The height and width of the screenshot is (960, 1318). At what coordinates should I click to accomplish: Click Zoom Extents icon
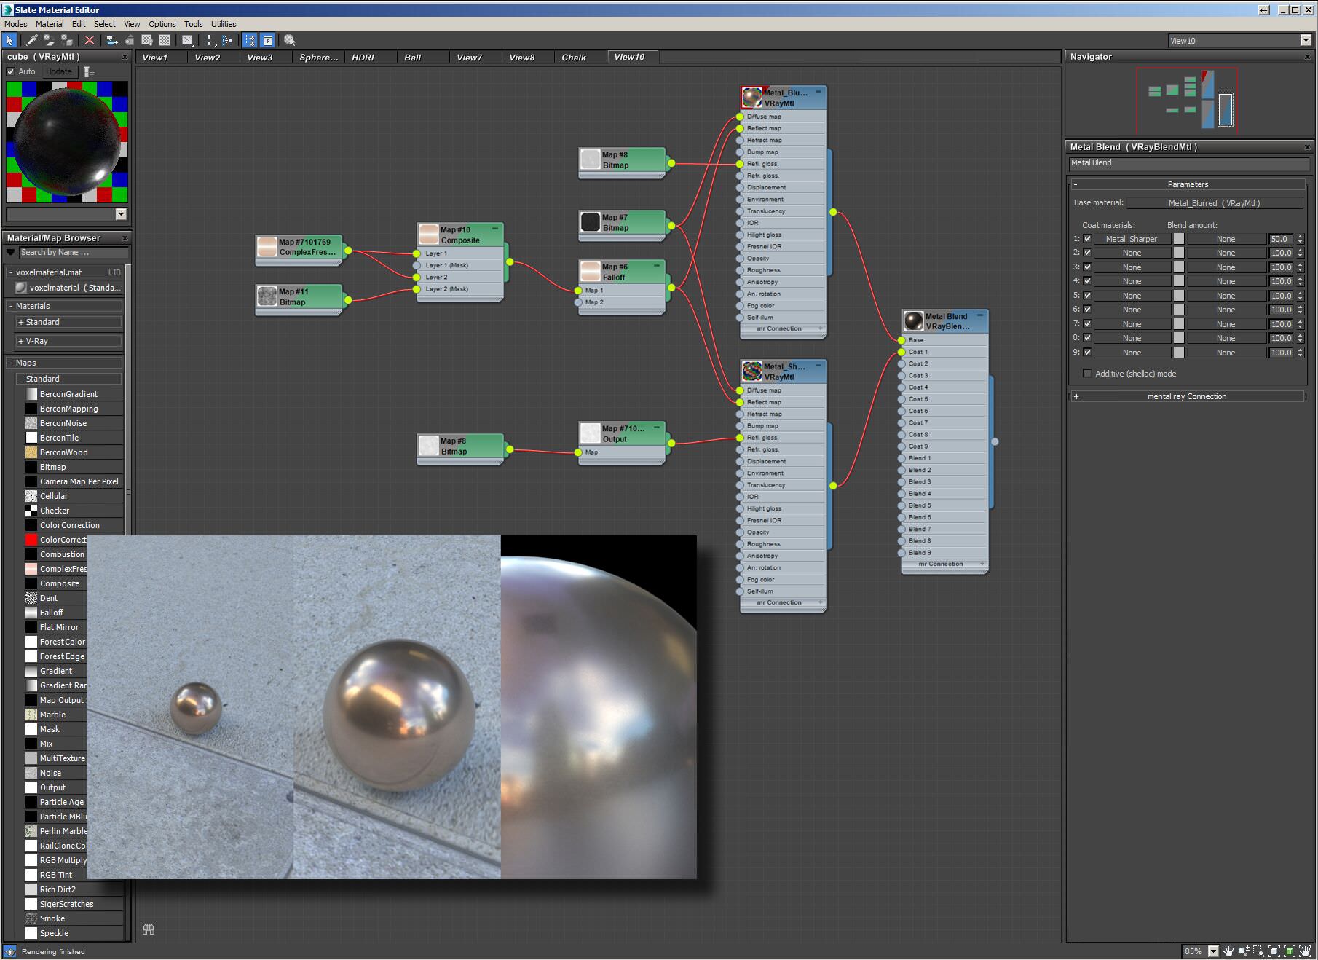1274,951
